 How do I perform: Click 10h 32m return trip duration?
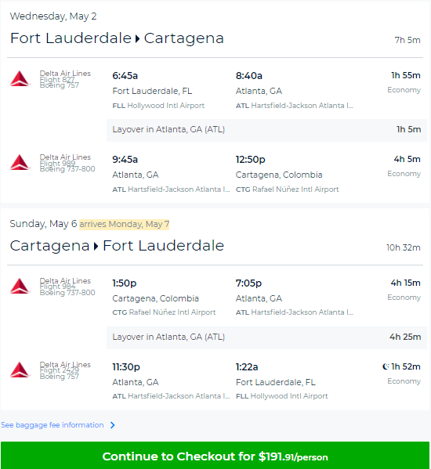click(403, 247)
